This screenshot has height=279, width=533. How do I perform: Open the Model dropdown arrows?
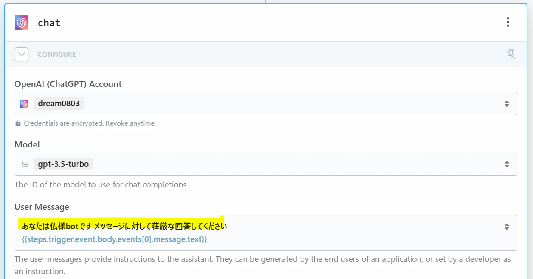[x=507, y=164]
